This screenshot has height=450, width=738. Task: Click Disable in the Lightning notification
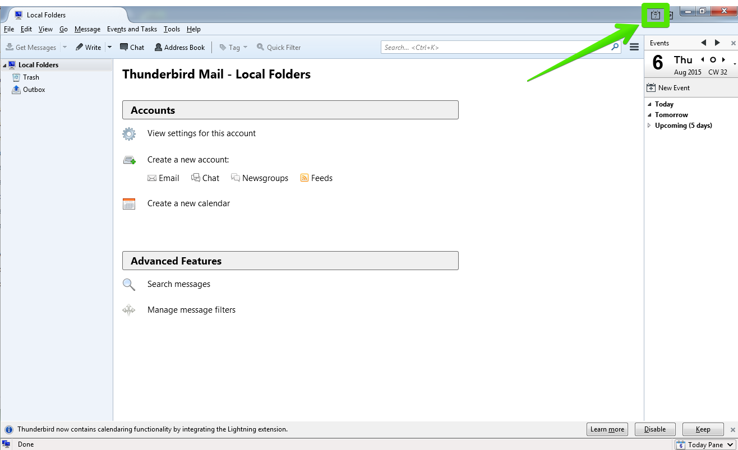pyautogui.click(x=655, y=429)
